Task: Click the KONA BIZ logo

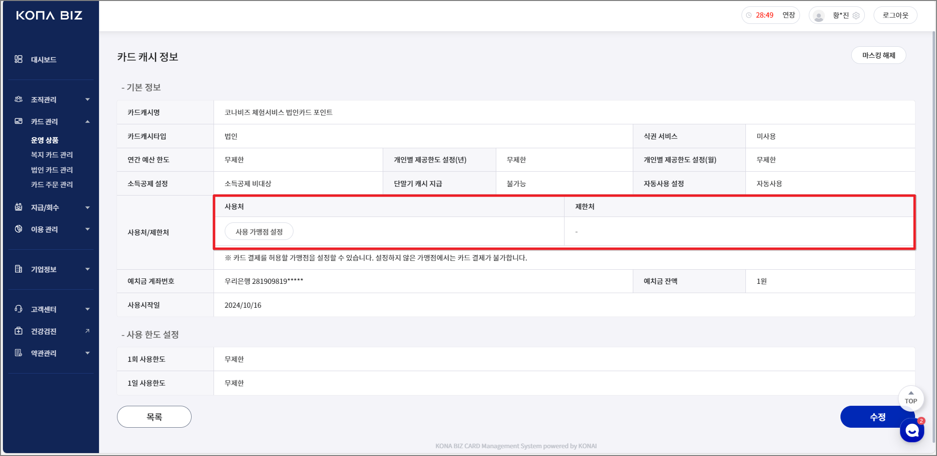Action: (x=49, y=16)
